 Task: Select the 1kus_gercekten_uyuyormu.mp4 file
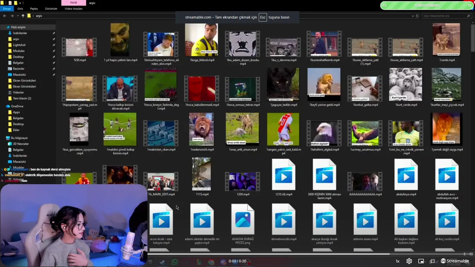pos(79,130)
